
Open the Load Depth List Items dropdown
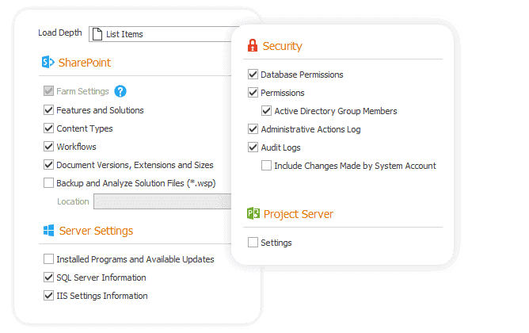[x=160, y=34]
